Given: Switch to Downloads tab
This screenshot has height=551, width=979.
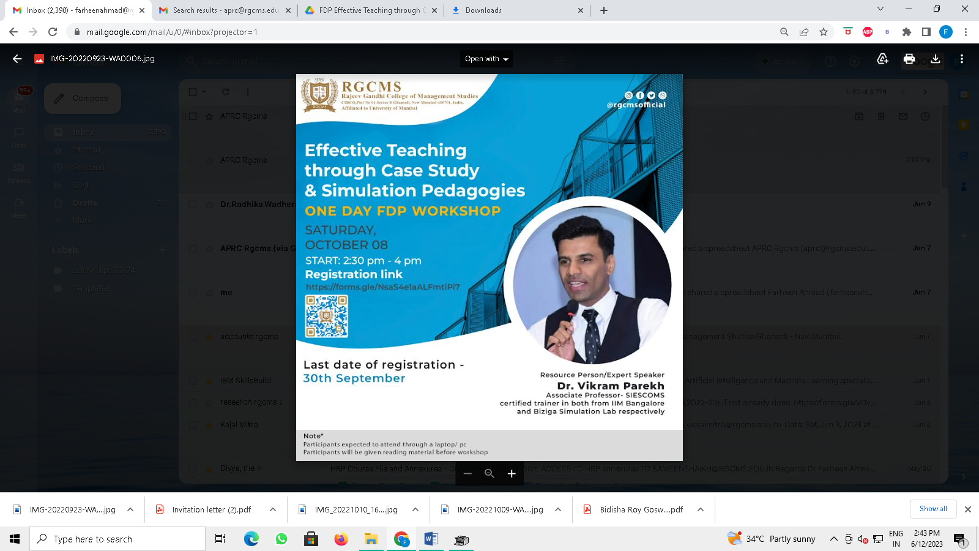Looking at the screenshot, I should pyautogui.click(x=517, y=10).
